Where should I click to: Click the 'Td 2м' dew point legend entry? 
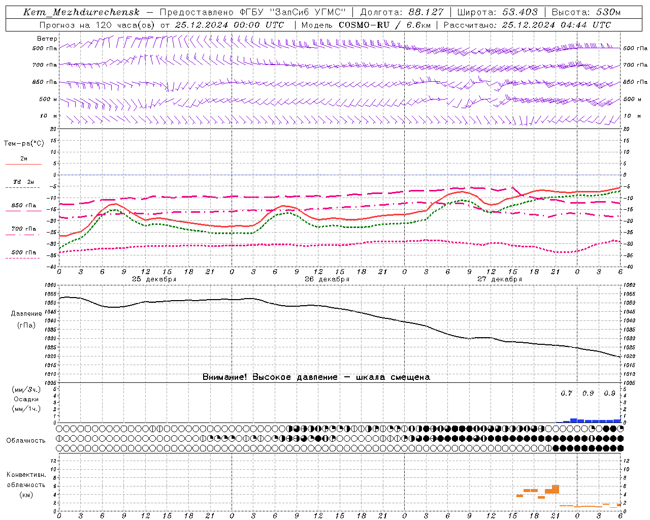click(x=24, y=182)
